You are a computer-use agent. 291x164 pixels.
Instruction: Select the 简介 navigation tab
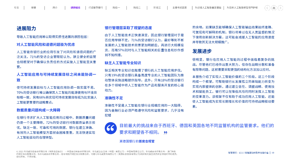(55, 8)
